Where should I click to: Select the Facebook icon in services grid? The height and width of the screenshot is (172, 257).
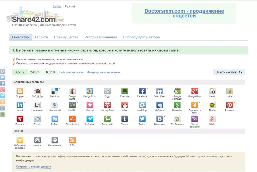(142, 91)
